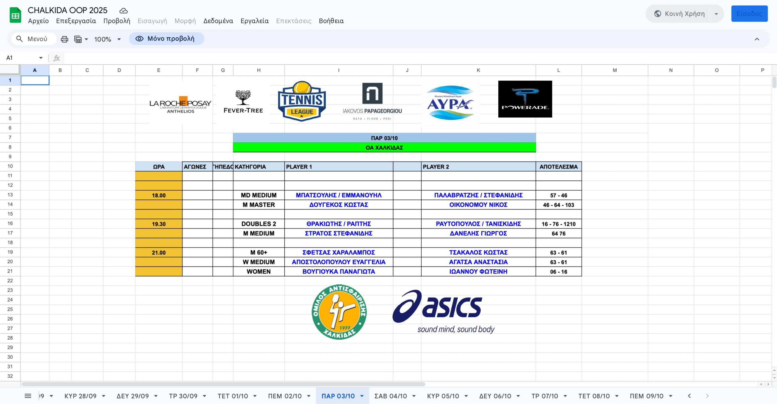
Task: Open the Δεδομένα menu
Action: pyautogui.click(x=218, y=21)
